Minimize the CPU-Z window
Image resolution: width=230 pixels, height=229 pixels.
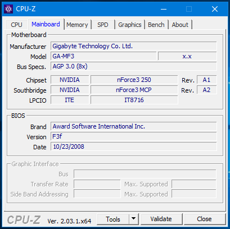[164, 9]
